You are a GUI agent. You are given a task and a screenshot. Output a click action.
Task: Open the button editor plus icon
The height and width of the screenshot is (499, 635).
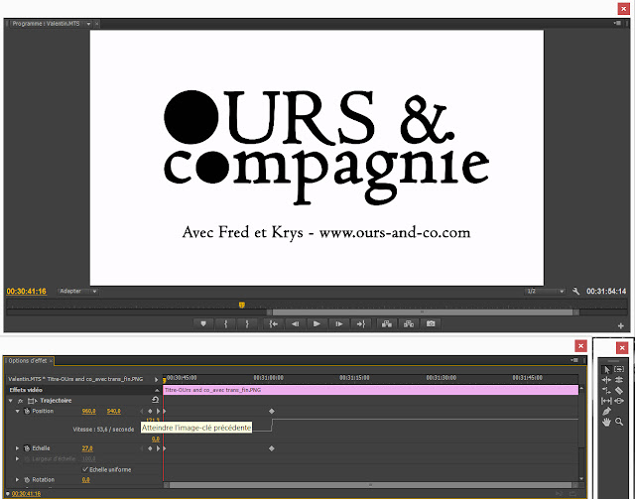(620, 325)
